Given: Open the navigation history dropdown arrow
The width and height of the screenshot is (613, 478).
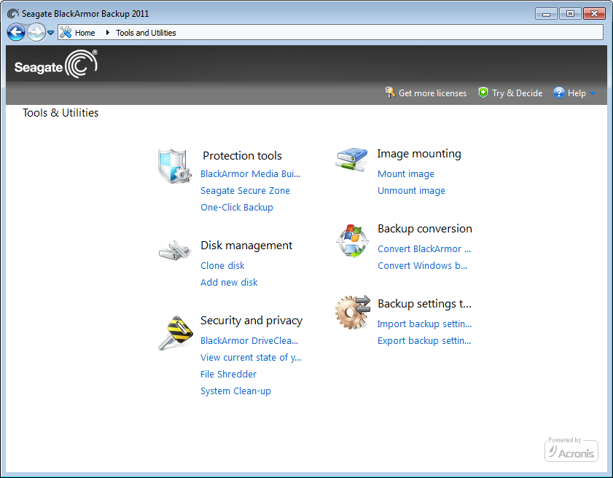Looking at the screenshot, I should (x=51, y=33).
